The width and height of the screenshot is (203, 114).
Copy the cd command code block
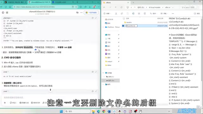coord(93,72)
